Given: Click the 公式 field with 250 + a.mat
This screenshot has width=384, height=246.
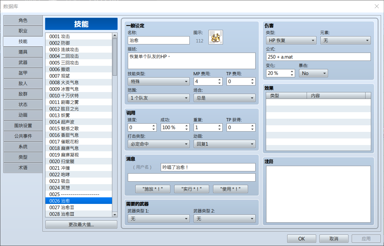Looking at the screenshot, I should [318, 57].
